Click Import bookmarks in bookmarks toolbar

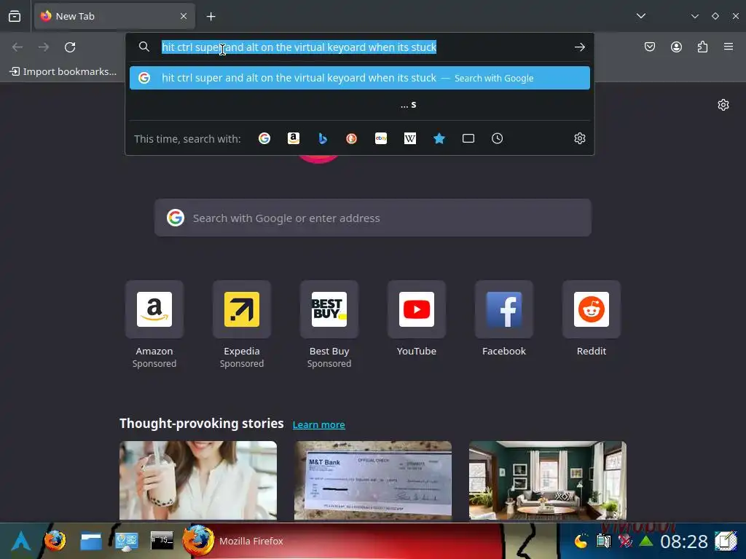(x=63, y=71)
